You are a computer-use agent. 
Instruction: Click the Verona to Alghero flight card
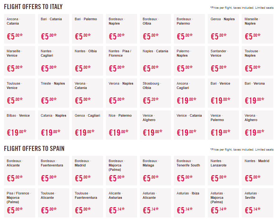[x=257, y=125]
